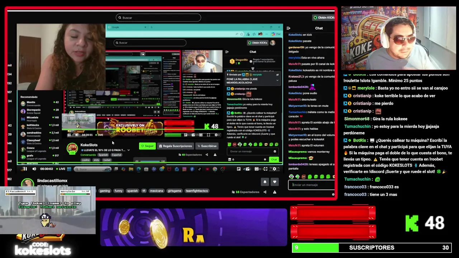Select Coscu in Recomendado list
The height and width of the screenshot is (258, 459).
(x=39, y=149)
